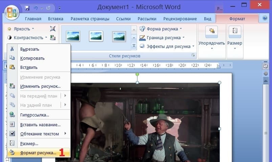Screen dimensions: 272x162
Task: Open the Яркость dropdown
Action: click(21, 29)
